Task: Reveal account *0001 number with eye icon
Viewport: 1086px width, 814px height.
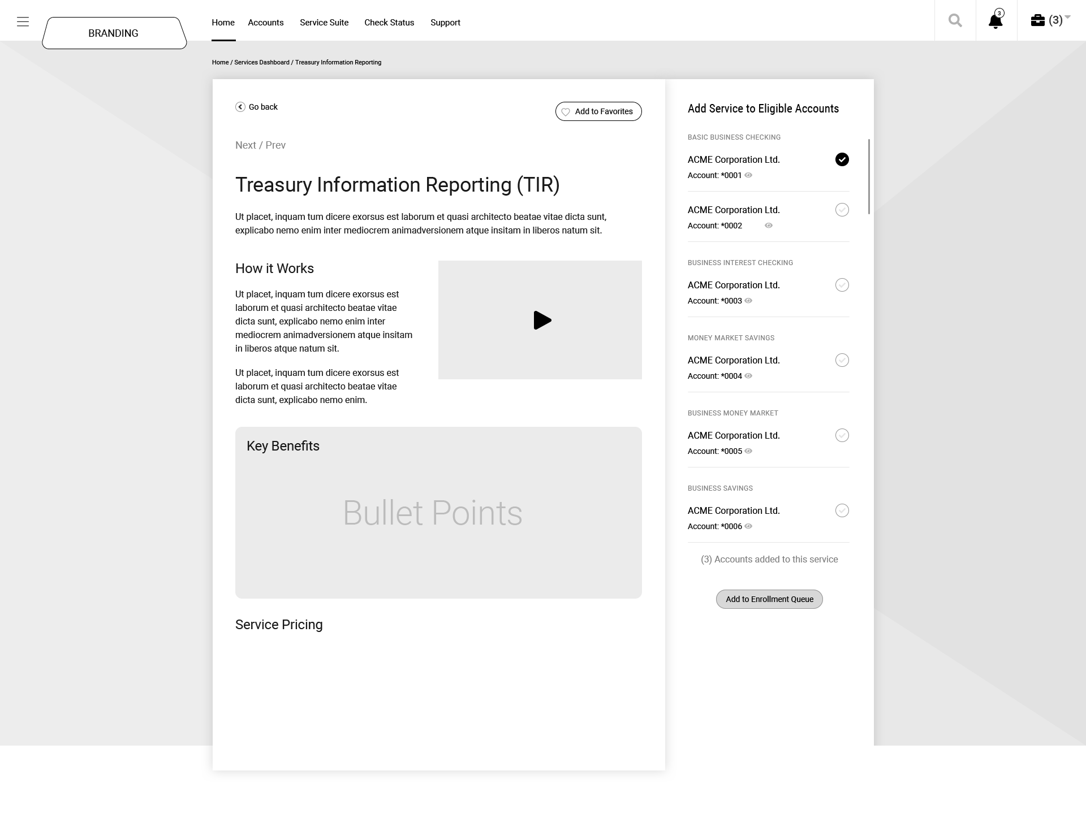Action: point(748,175)
